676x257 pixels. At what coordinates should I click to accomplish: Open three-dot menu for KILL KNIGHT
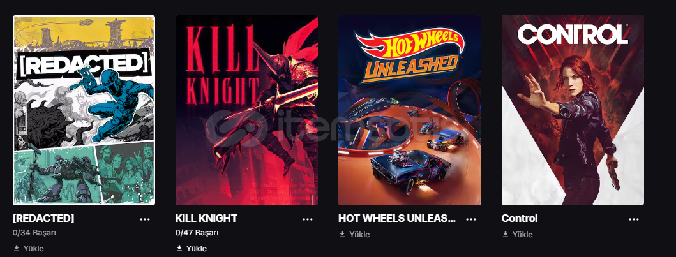pyautogui.click(x=308, y=219)
